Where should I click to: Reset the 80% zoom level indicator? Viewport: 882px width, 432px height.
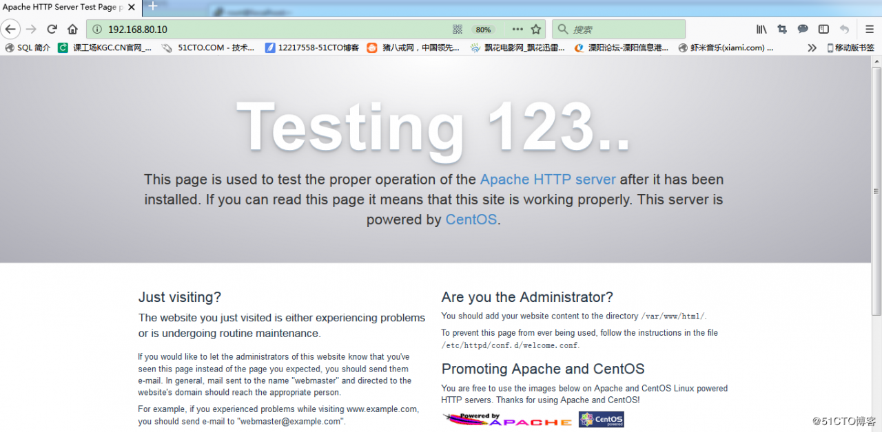pyautogui.click(x=483, y=30)
